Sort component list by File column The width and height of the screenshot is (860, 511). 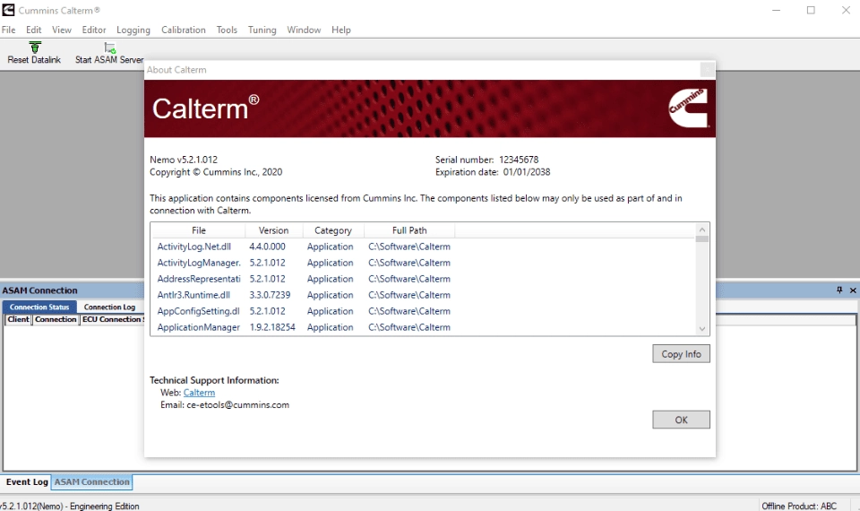[199, 230]
